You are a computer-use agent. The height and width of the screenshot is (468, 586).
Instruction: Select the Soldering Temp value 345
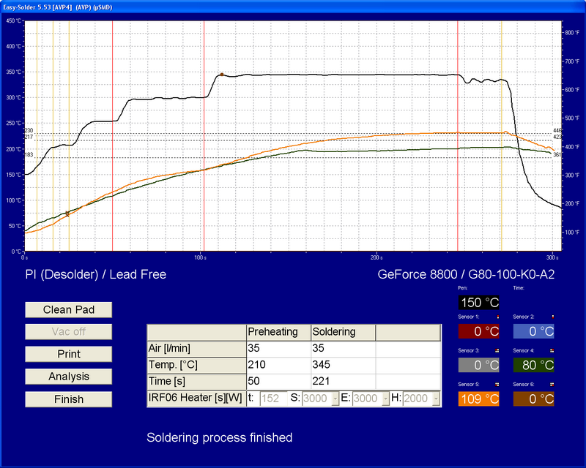343,365
